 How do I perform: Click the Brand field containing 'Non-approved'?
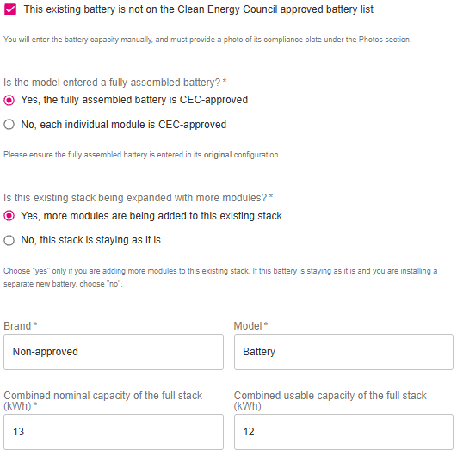point(114,352)
